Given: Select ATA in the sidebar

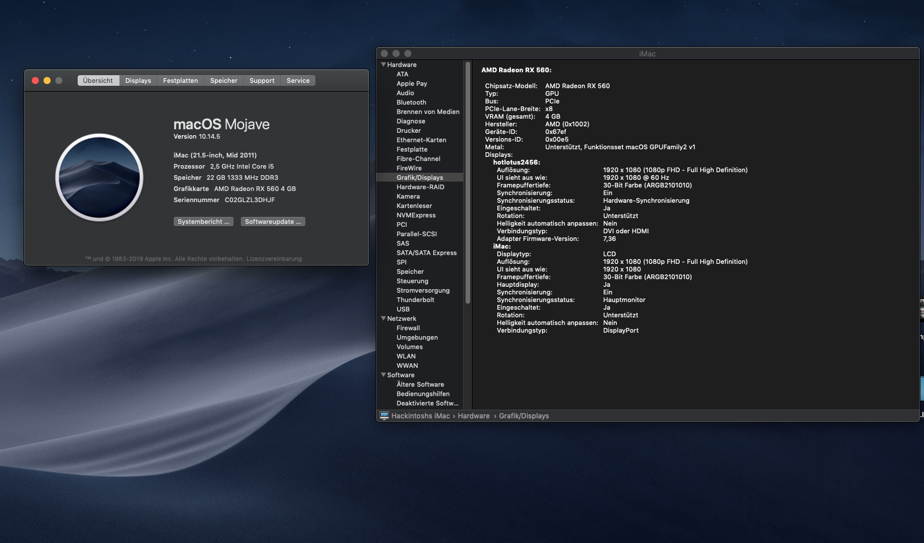Looking at the screenshot, I should point(403,74).
